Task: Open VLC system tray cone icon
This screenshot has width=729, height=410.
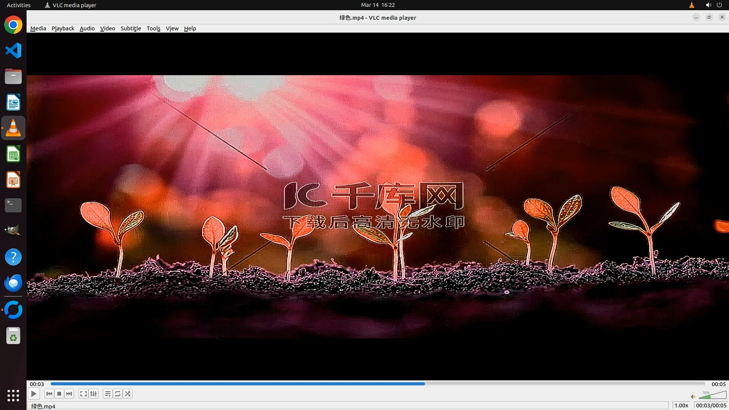Action: coord(691,5)
